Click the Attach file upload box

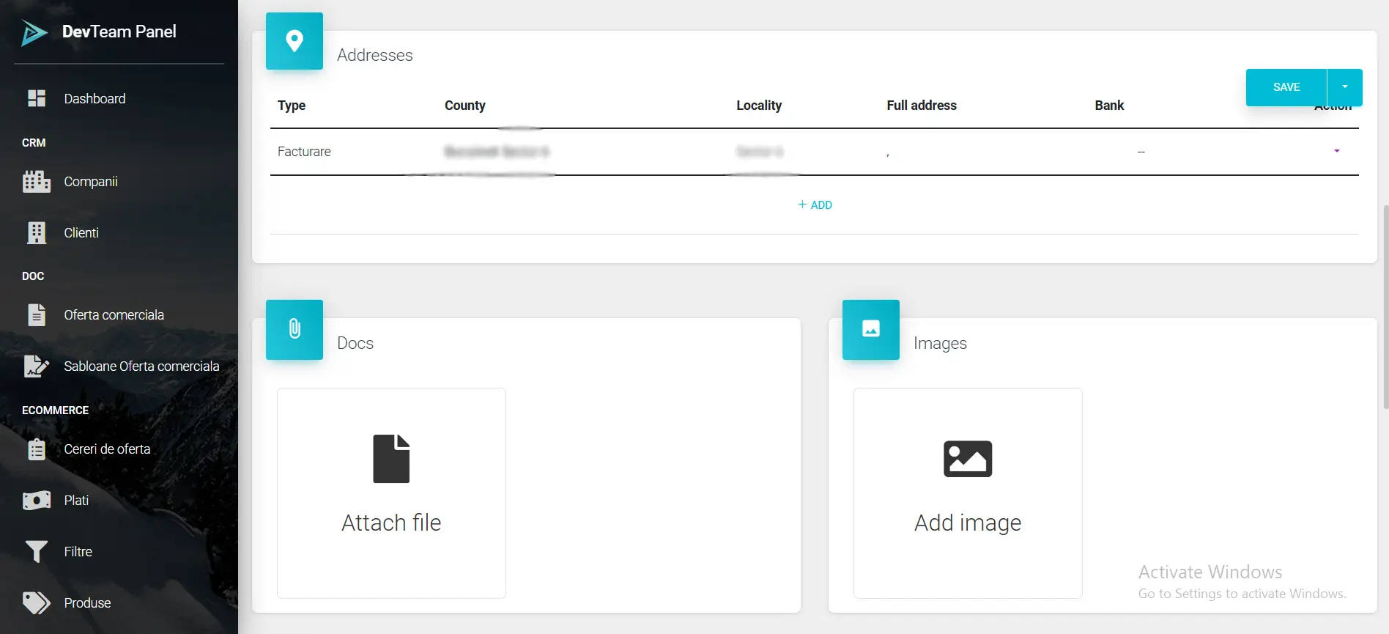coord(391,493)
